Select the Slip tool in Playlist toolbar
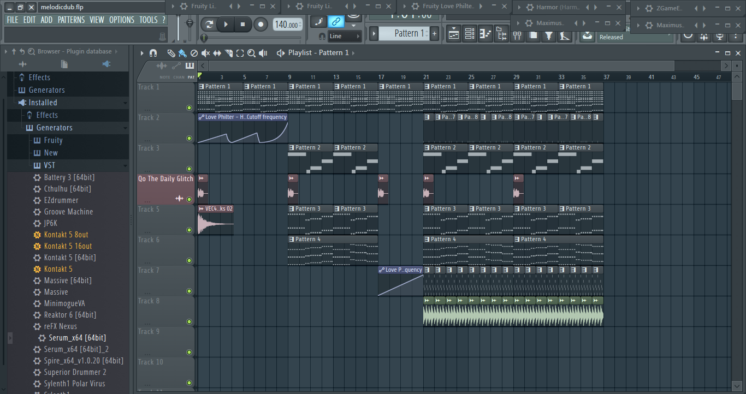Viewport: 746px width, 394px height. 217,53
